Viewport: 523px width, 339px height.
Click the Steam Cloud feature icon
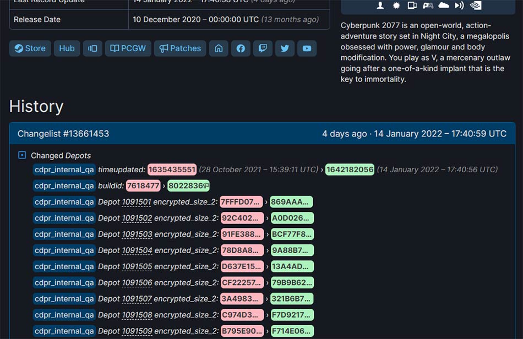(444, 6)
